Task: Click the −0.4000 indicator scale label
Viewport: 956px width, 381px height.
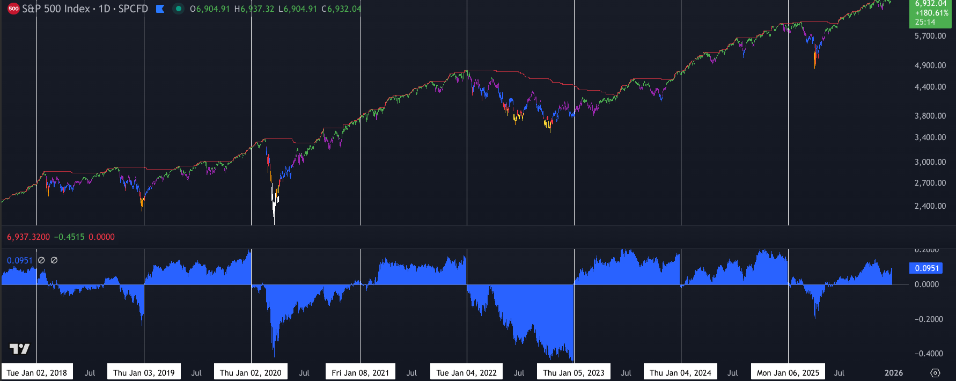Action: coord(929,354)
